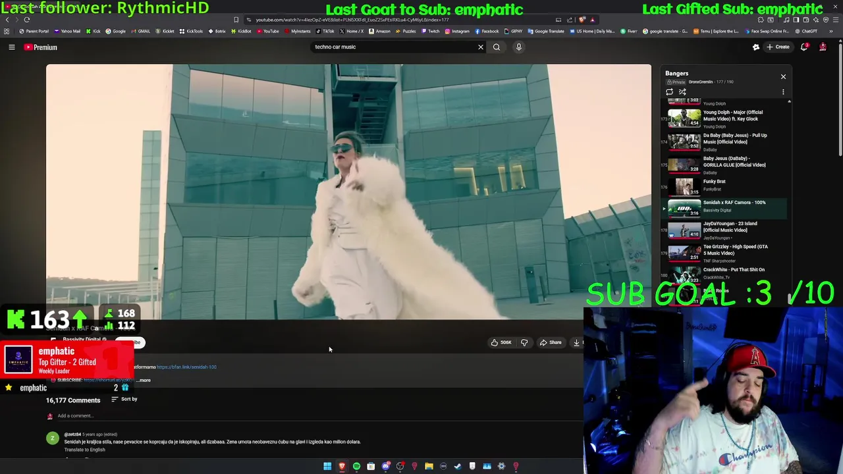Close the Bangers playlist panel

783,76
